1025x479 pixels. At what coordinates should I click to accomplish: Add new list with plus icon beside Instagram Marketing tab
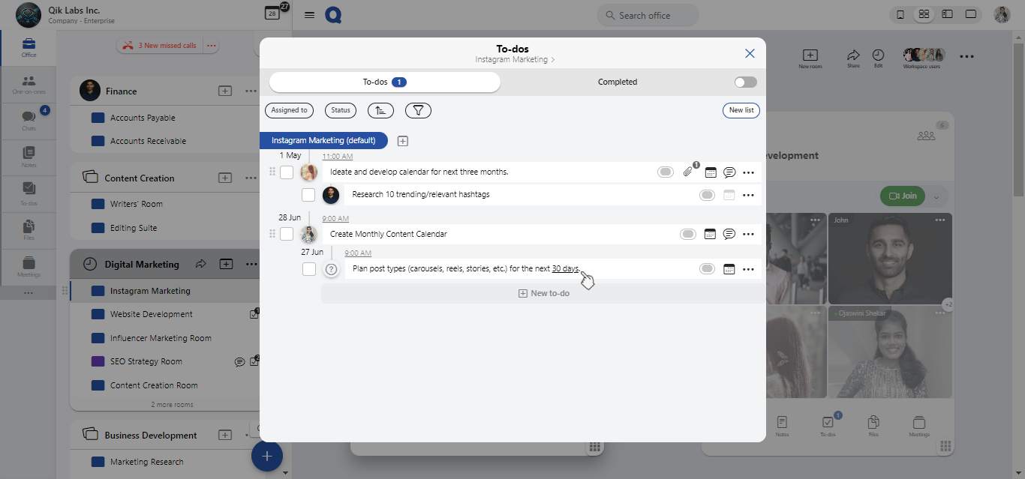(403, 141)
